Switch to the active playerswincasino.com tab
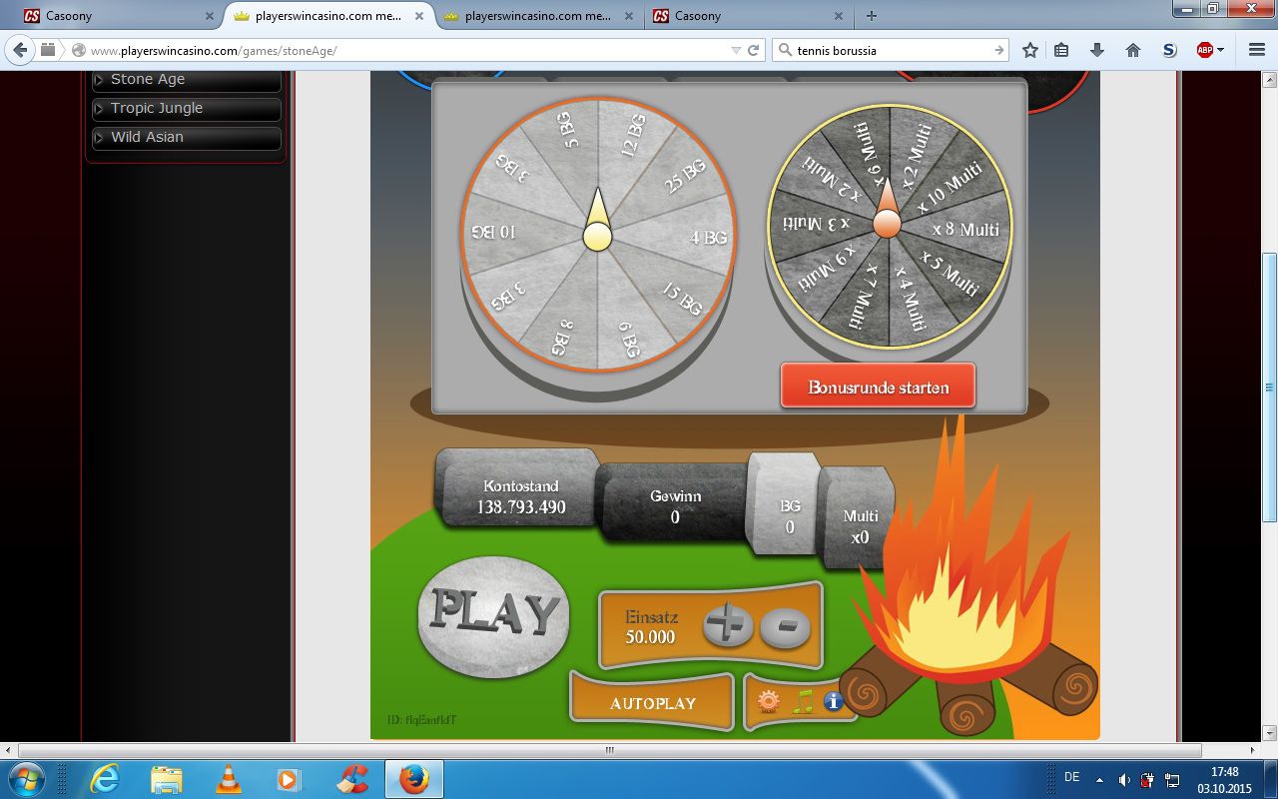The height and width of the screenshot is (799, 1278). click(x=326, y=16)
